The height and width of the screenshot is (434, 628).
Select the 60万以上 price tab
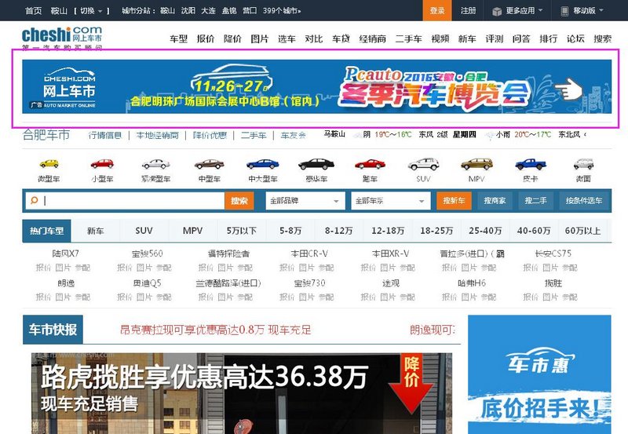coord(582,231)
